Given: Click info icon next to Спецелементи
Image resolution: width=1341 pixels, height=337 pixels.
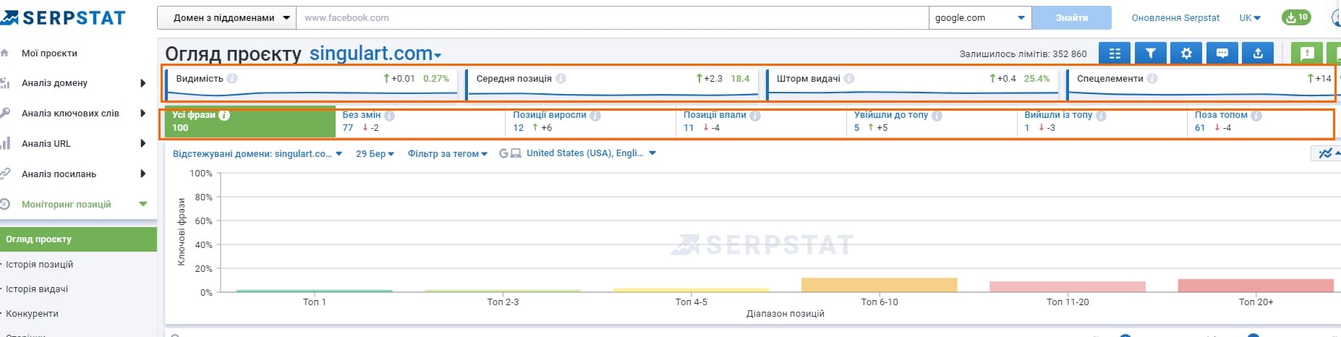Looking at the screenshot, I should point(1152,78).
